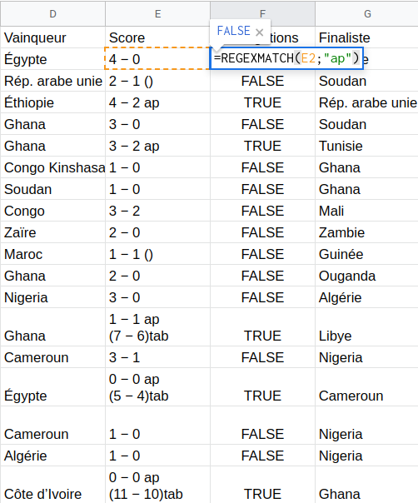Select the Éthiopie winner cell
Image resolution: width=418 pixels, height=503 pixels.
(x=53, y=102)
